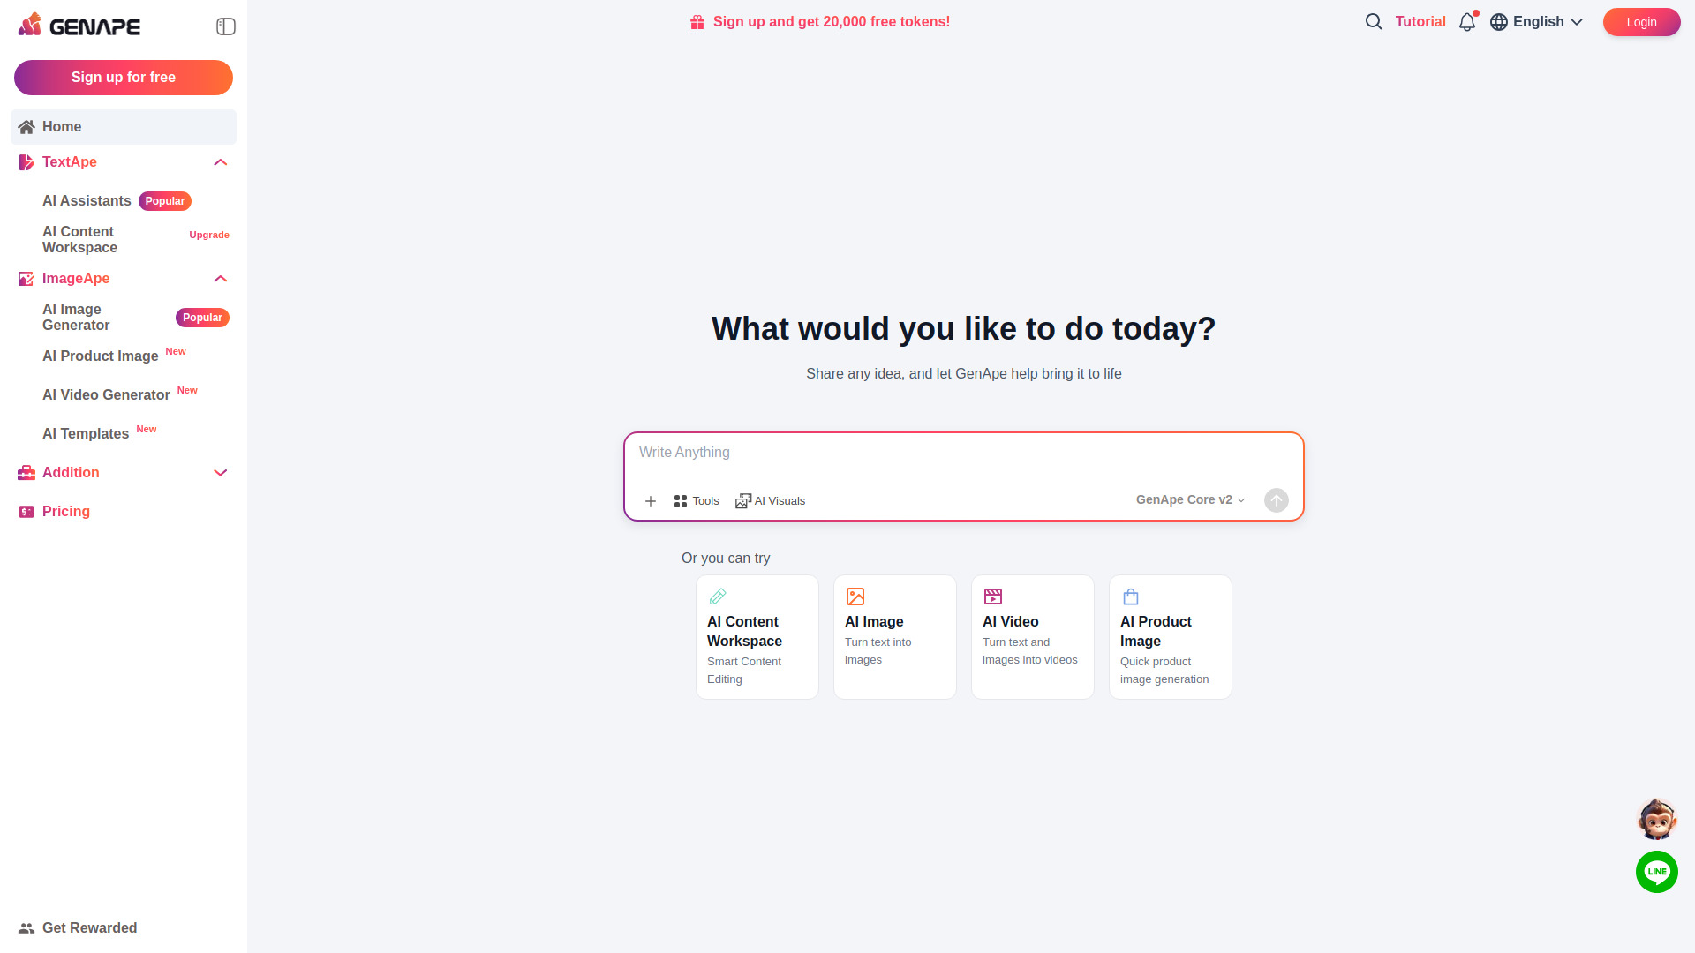Click the GenApe logo
The width and height of the screenshot is (1695, 953).
(x=79, y=26)
